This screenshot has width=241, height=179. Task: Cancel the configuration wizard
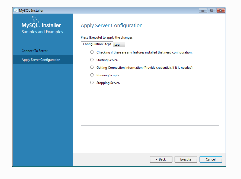(211, 159)
